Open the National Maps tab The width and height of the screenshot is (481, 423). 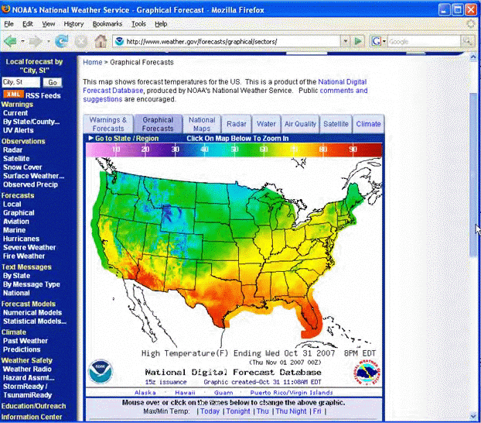[202, 124]
